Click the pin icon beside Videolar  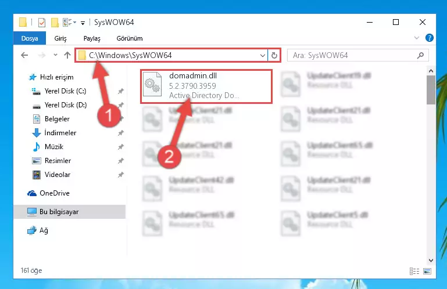coord(121,175)
